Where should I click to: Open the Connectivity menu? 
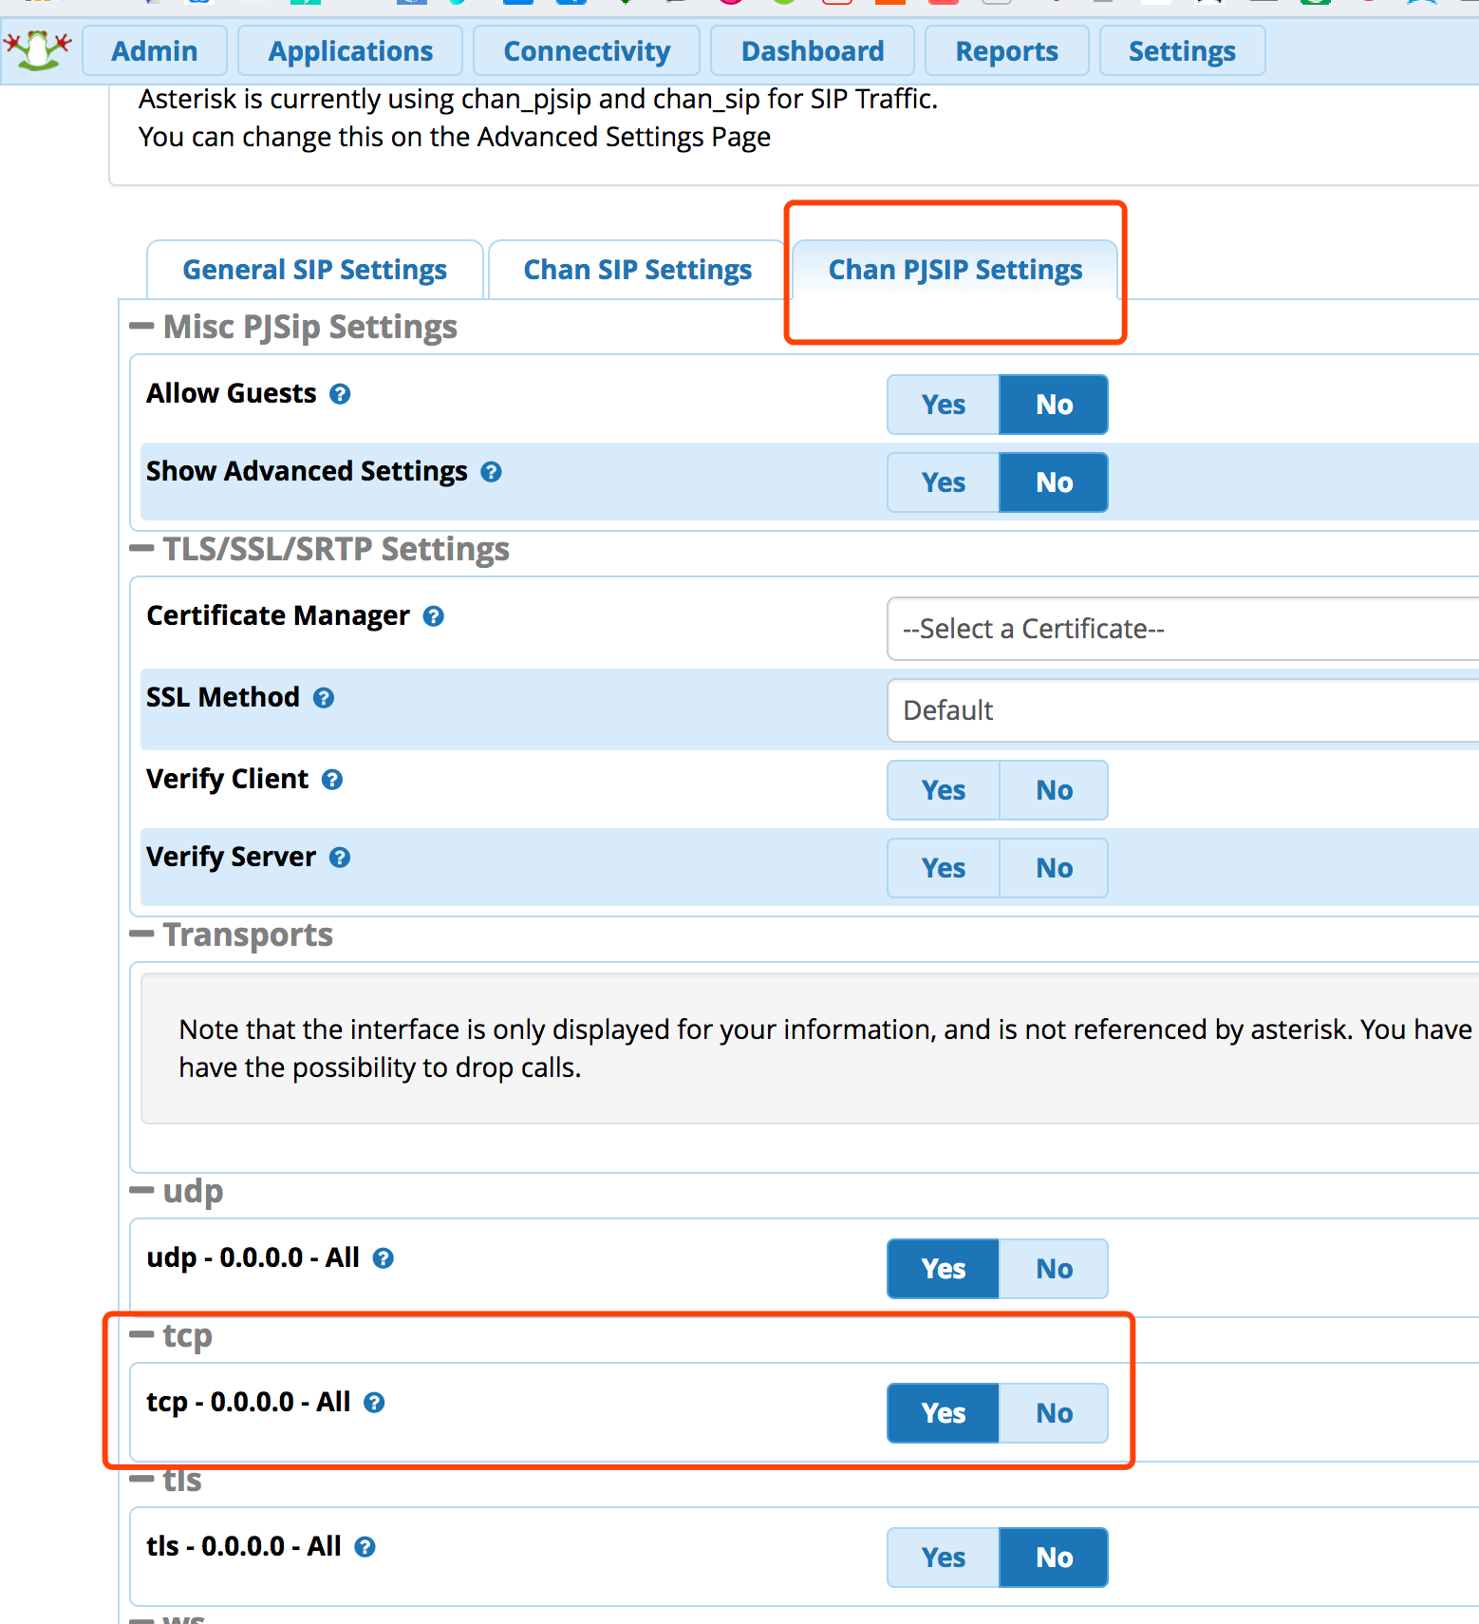pyautogui.click(x=587, y=51)
